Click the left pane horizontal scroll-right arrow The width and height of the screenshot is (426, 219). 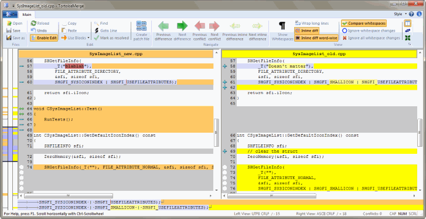(x=211, y=196)
